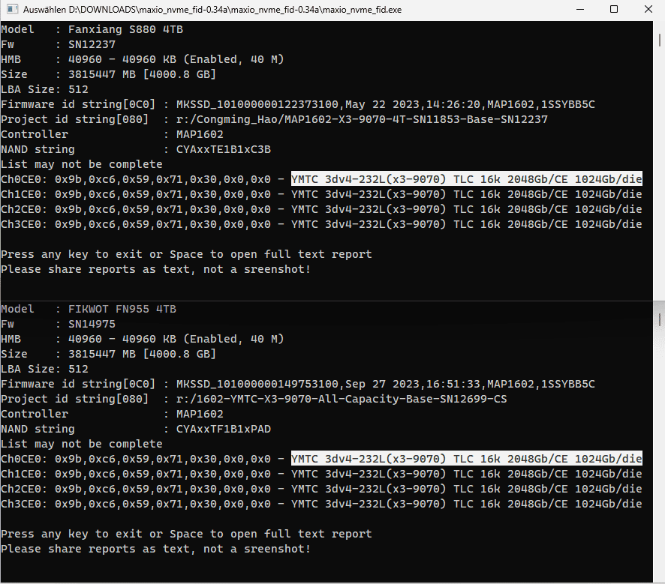Click firmware value 'SN12237'
Screen dimensions: 665x584
(92, 44)
